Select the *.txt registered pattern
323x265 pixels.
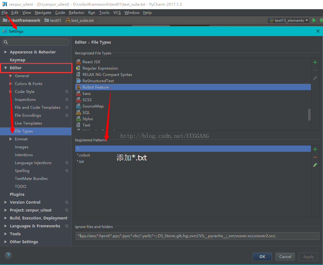193,162
